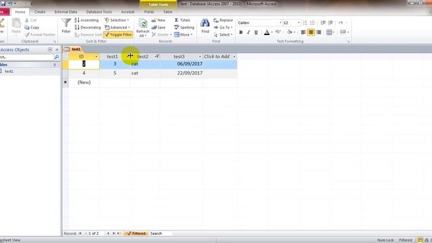This screenshot has width=432, height=243.
Task: Switch to the Create tab
Action: tap(40, 12)
